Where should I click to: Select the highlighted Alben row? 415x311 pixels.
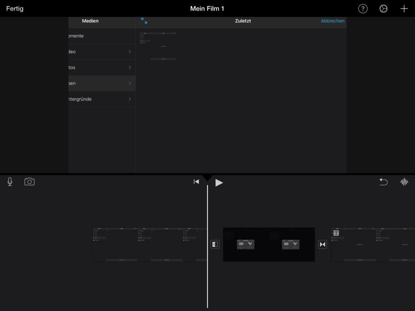(x=101, y=83)
